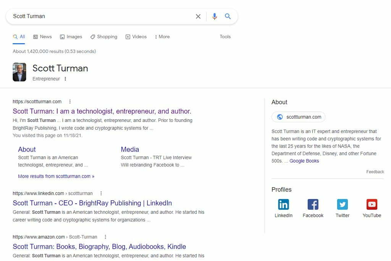This screenshot has height=261, width=391.
Task: Click the amazon.com › Scott-Turman breadcrumb
Action: [x=55, y=237]
